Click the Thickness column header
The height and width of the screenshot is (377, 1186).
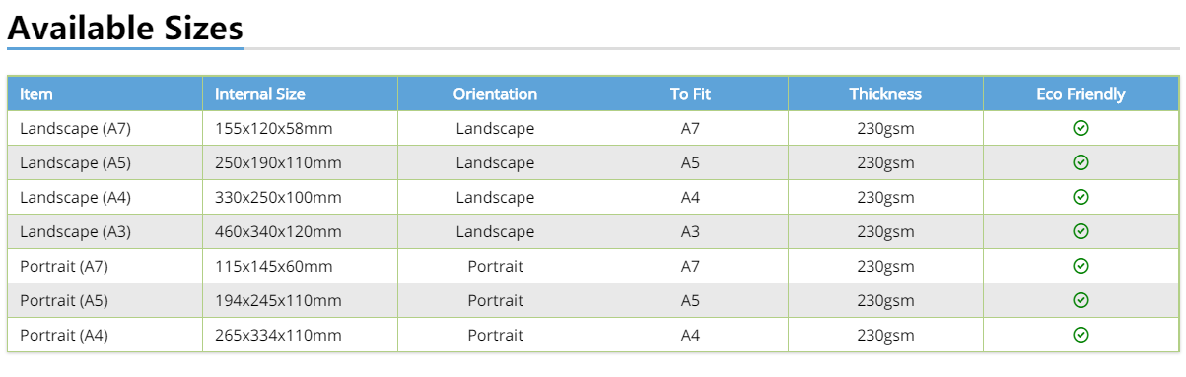coord(886,94)
